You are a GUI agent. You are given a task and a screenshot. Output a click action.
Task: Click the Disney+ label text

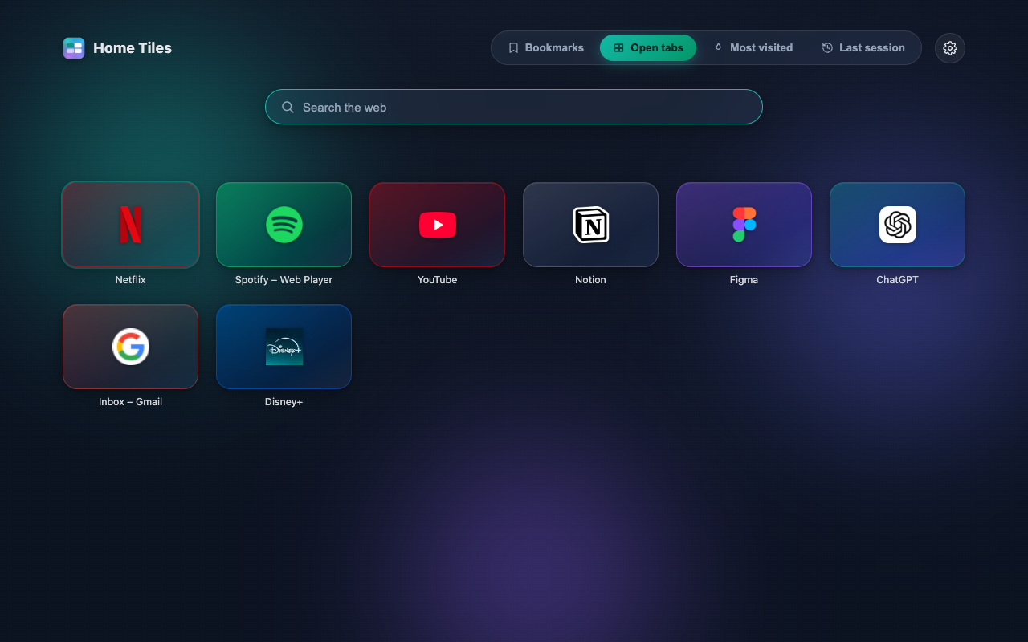pyautogui.click(x=284, y=402)
